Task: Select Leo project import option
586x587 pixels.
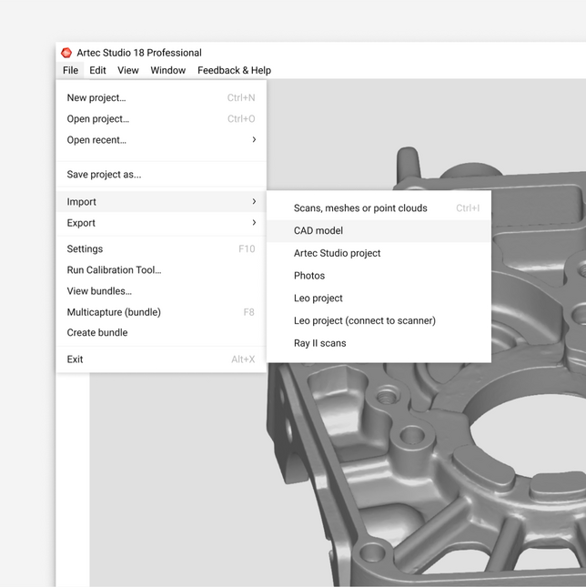Action: pyautogui.click(x=379, y=298)
